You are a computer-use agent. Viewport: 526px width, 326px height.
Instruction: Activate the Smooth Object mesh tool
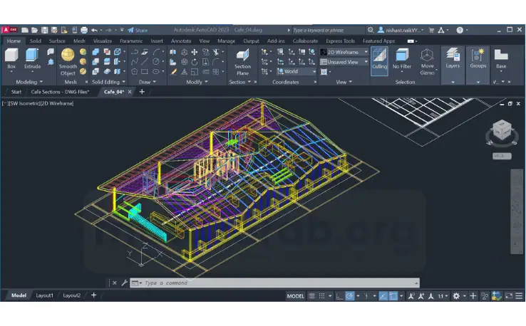pos(68,59)
